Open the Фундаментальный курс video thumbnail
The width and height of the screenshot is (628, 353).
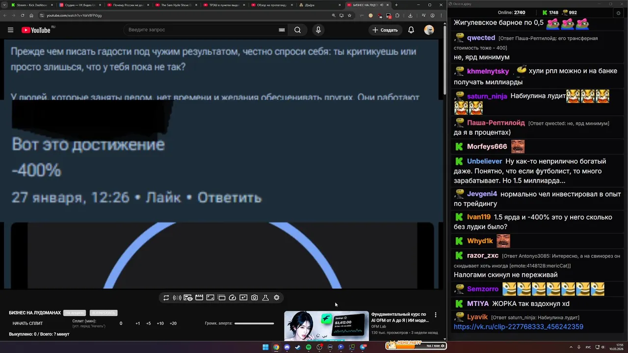pos(326,326)
